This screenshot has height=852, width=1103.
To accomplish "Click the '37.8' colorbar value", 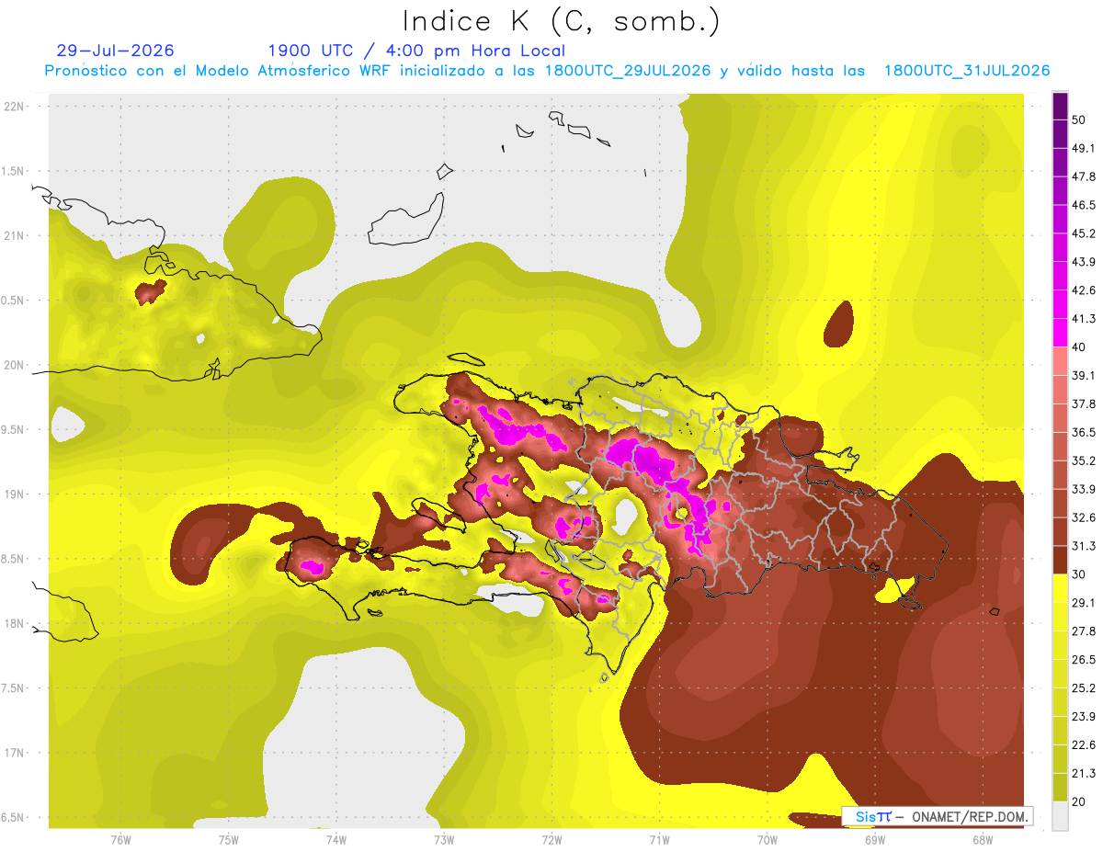I will pos(1083,403).
